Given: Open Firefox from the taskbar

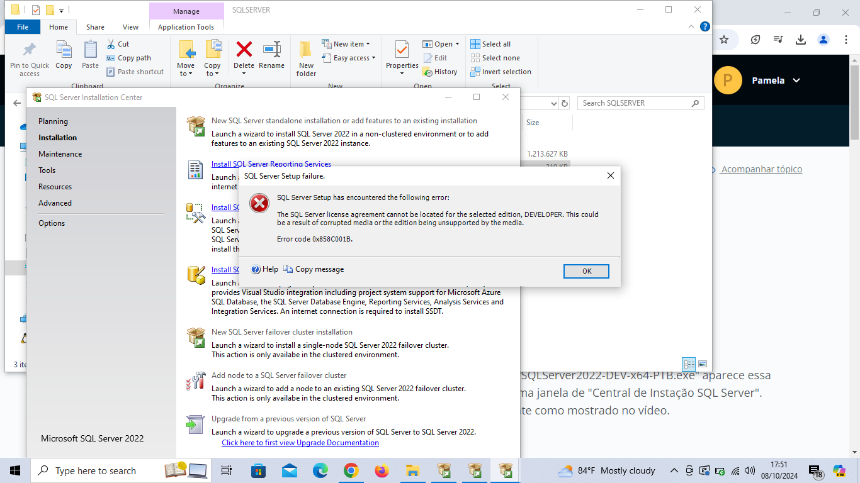Looking at the screenshot, I should click(x=382, y=470).
